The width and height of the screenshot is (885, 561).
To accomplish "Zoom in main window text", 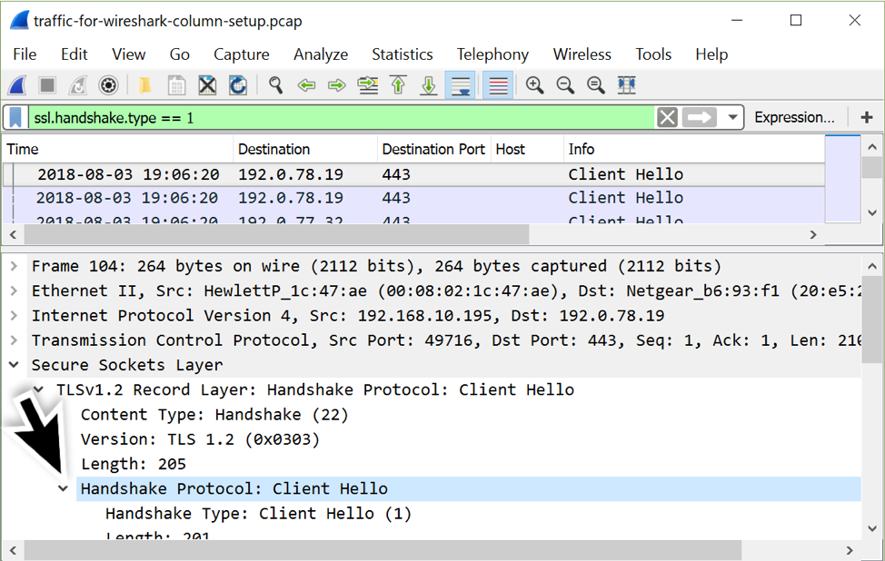I will pos(534,85).
